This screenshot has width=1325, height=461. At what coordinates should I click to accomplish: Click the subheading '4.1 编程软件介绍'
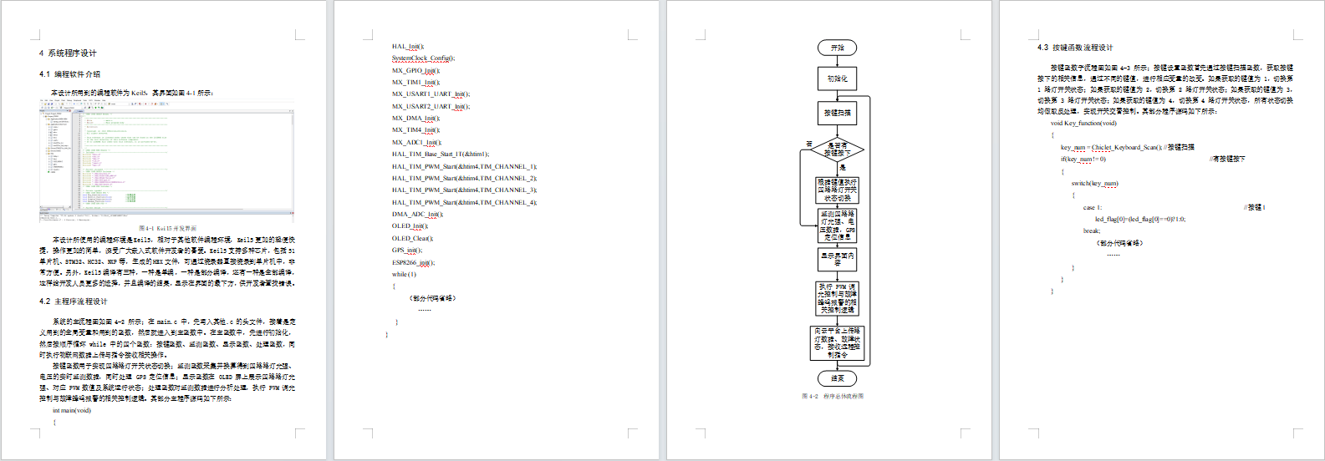(69, 74)
